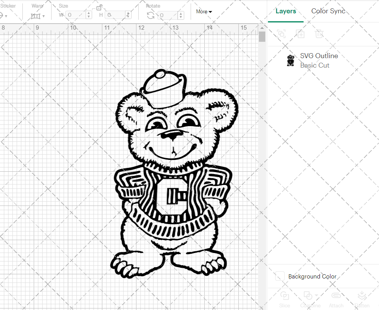
Task: Duplicate the layer with the copy icon
Action: 299,34
